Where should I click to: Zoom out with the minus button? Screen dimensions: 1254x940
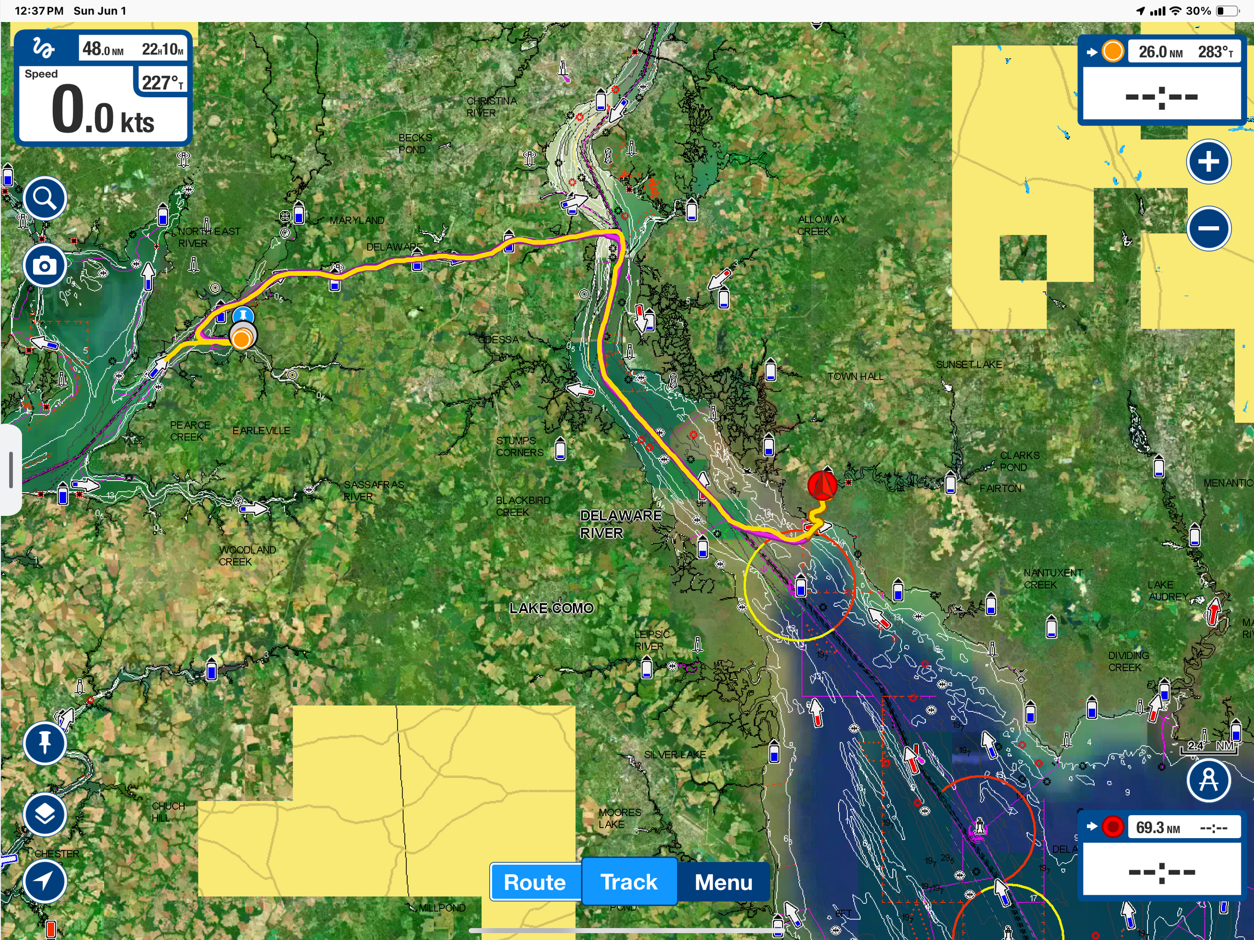[1208, 229]
